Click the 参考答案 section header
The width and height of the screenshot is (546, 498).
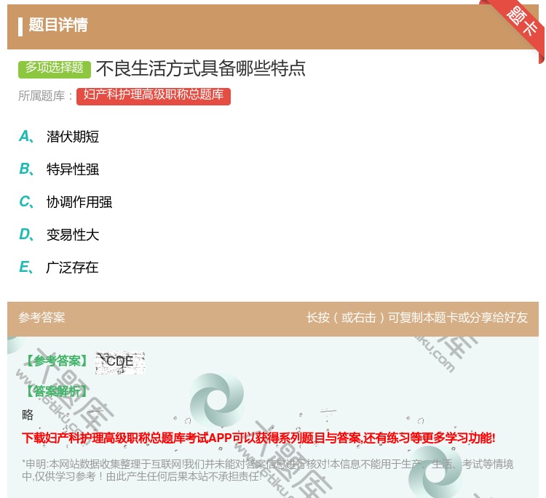tap(41, 318)
